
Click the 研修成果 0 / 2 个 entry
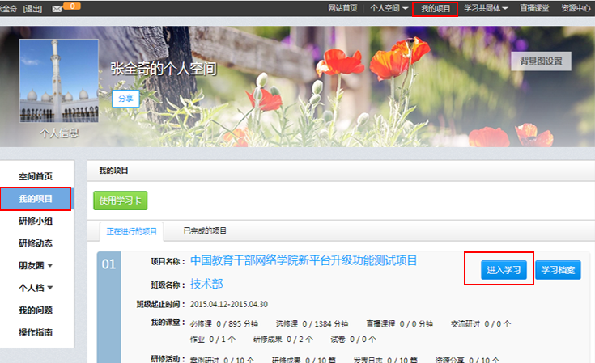coord(283,339)
